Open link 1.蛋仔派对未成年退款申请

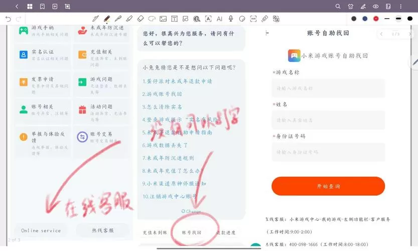click(x=177, y=81)
